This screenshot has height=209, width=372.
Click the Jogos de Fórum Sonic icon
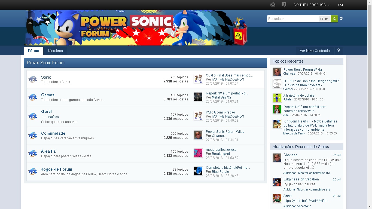coord(33,171)
